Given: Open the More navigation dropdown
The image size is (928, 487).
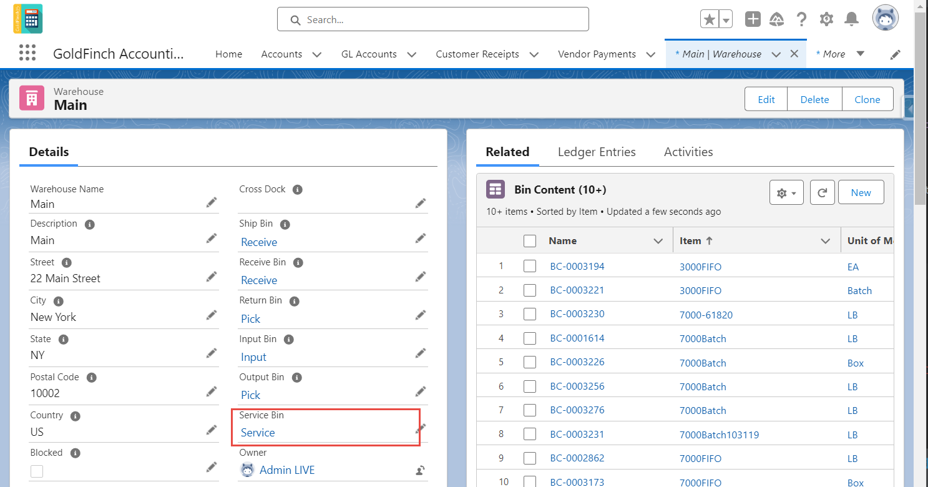Looking at the screenshot, I should 840,54.
